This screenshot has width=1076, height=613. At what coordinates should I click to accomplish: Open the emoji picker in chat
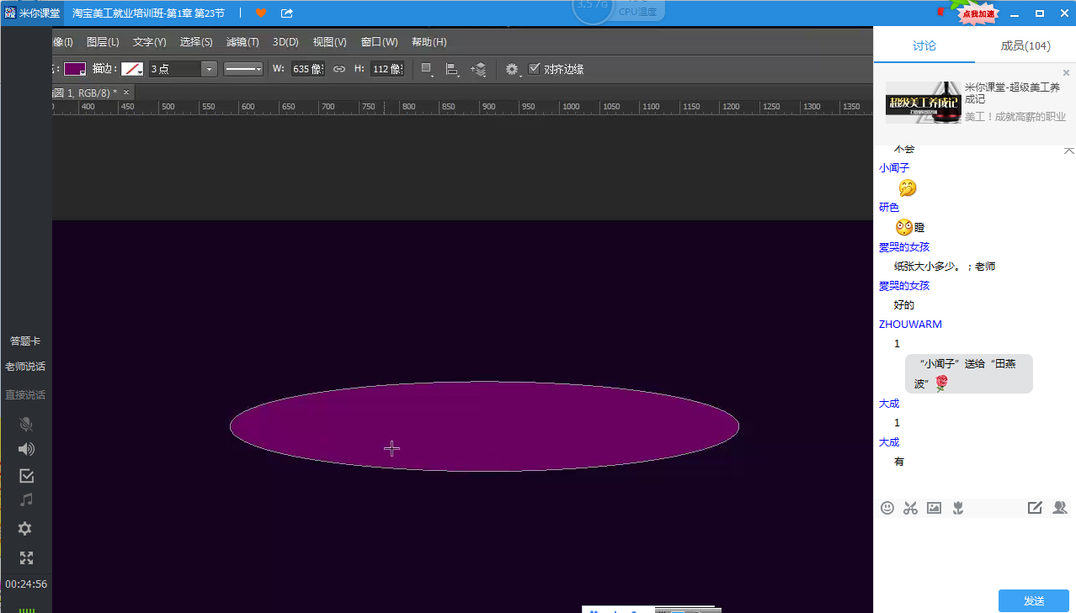tap(887, 508)
